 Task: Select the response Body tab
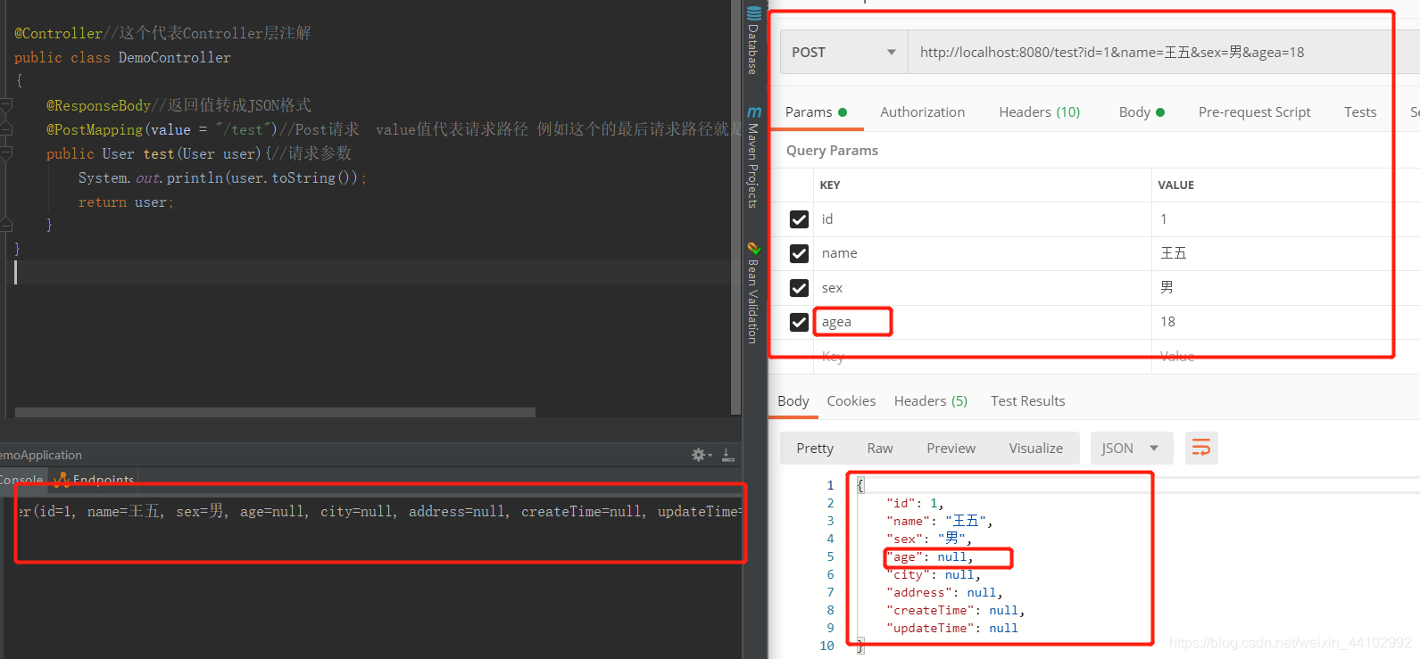tap(793, 400)
